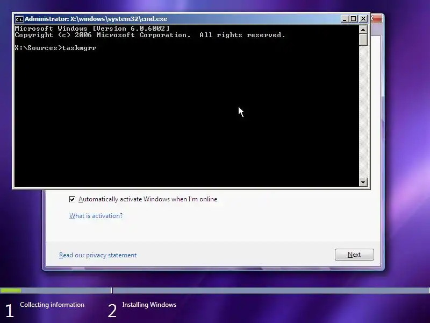
Task: Click the cmd scrollbar up arrow
Action: [363, 30]
